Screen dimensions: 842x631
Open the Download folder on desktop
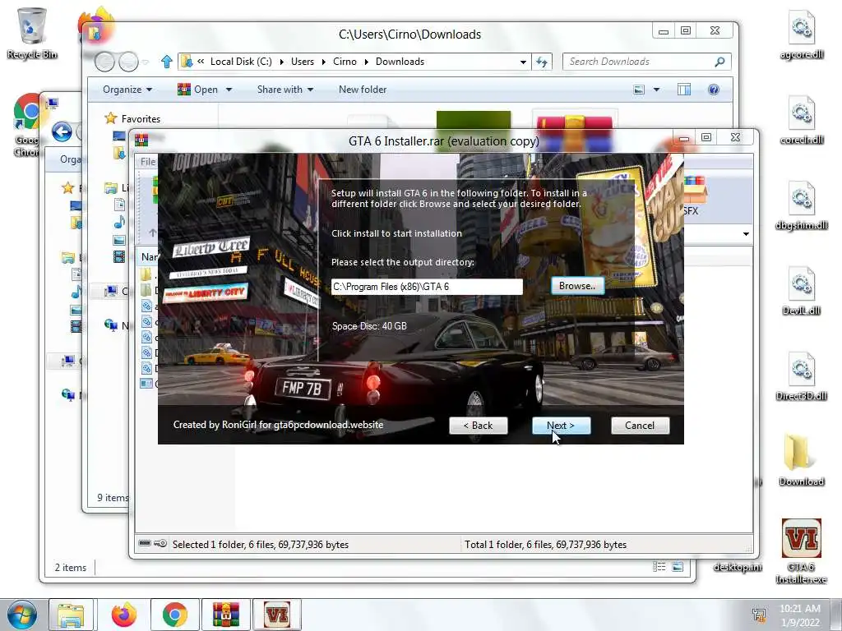coord(801,460)
